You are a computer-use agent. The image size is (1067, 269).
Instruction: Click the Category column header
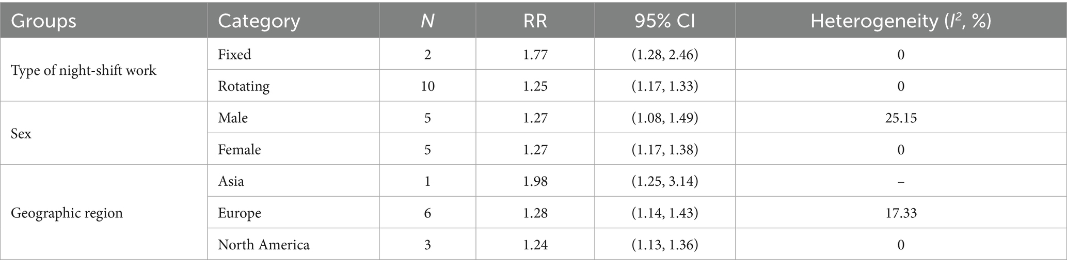[x=259, y=21]
